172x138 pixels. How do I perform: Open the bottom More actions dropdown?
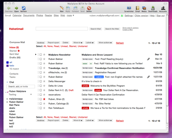pos(105,120)
